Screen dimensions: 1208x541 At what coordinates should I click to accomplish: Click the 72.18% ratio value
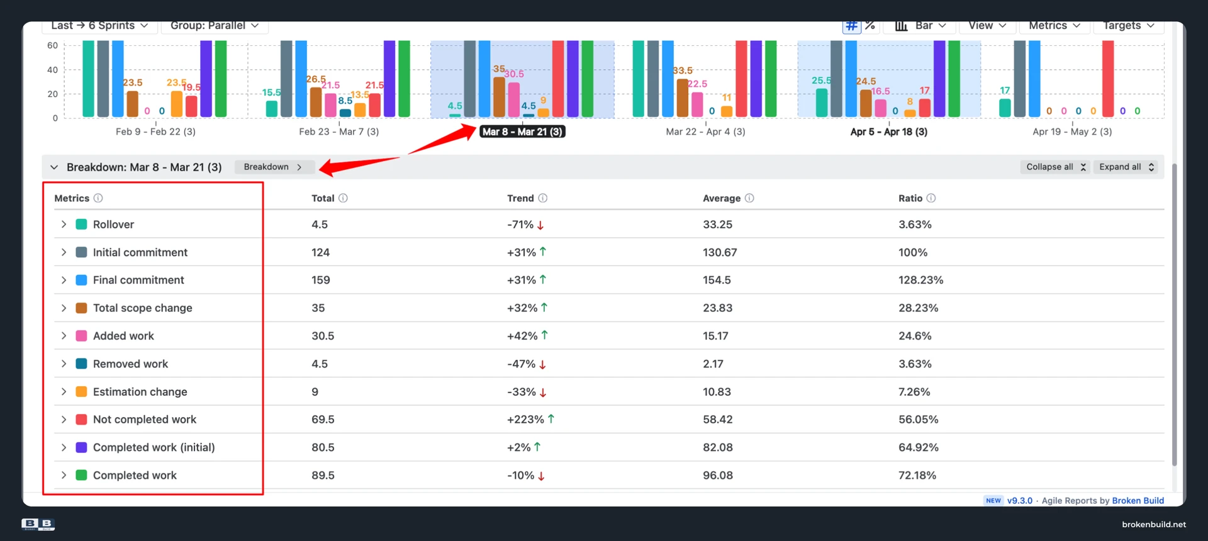(917, 476)
